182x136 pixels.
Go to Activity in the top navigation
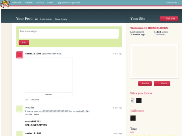pyautogui.click(x=40, y=3)
